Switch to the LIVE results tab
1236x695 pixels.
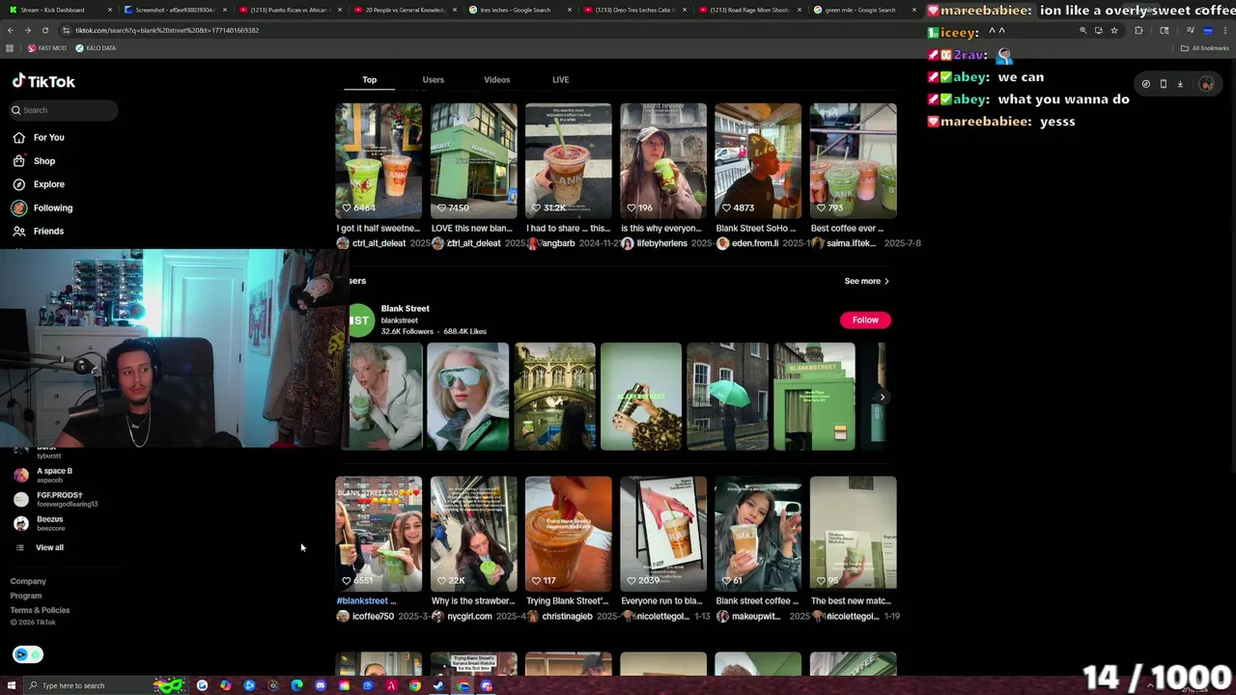point(560,79)
